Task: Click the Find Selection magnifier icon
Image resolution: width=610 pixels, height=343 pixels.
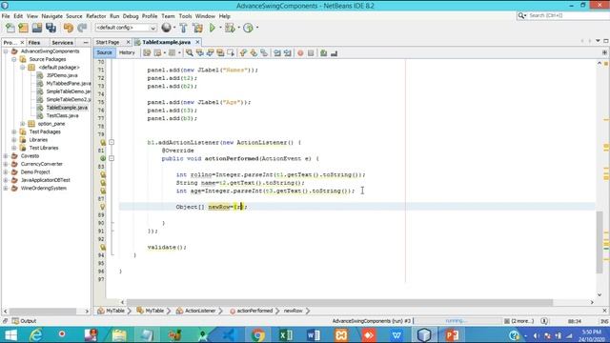Action: tap(190, 53)
